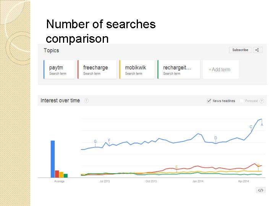The width and height of the screenshot is (275, 206).
Task: Enable the Forecast checkbox
Action: pos(241,101)
